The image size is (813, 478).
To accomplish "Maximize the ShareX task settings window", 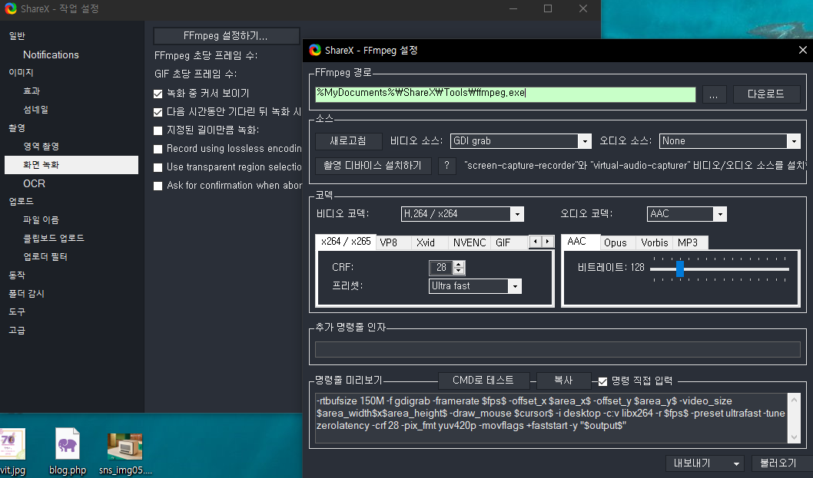I will 548,8.
